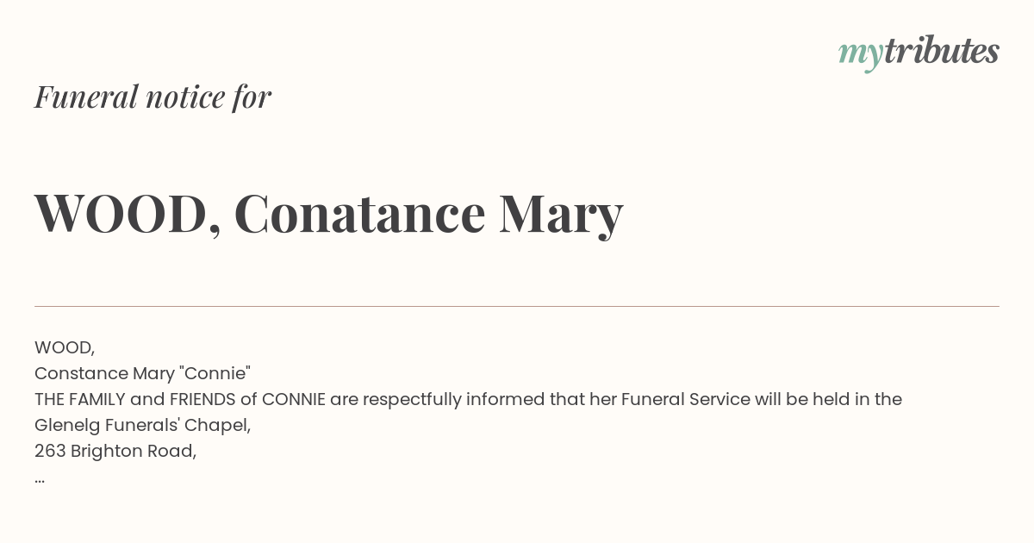This screenshot has height=543, width=1034.
Task: Click the small "WOOD," body text line
Action: point(65,347)
